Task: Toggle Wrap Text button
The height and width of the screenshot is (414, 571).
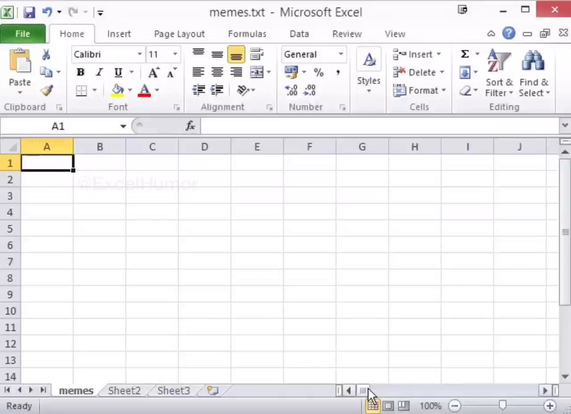Action: pyautogui.click(x=257, y=54)
